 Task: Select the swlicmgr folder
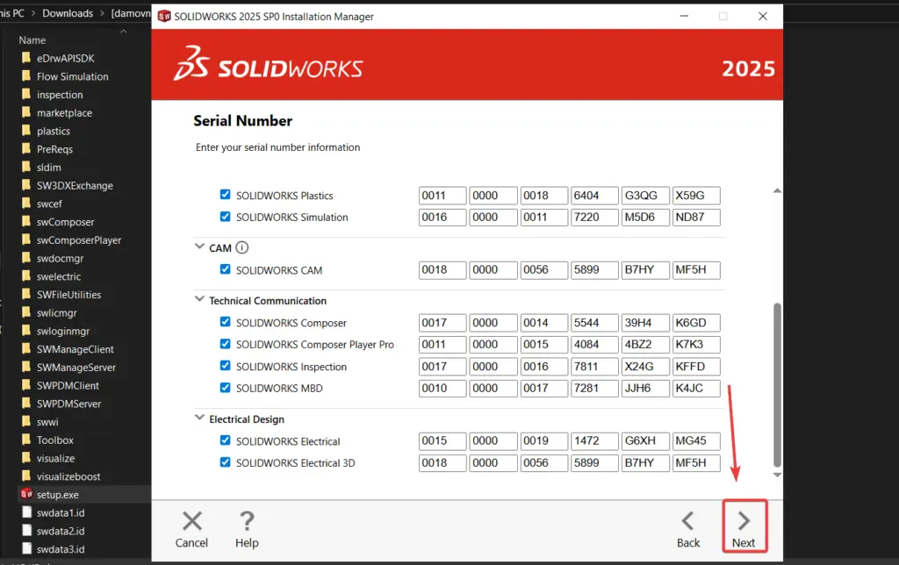(56, 313)
